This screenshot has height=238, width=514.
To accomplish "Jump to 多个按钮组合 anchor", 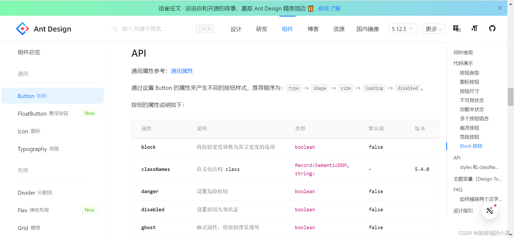I will point(474,119).
